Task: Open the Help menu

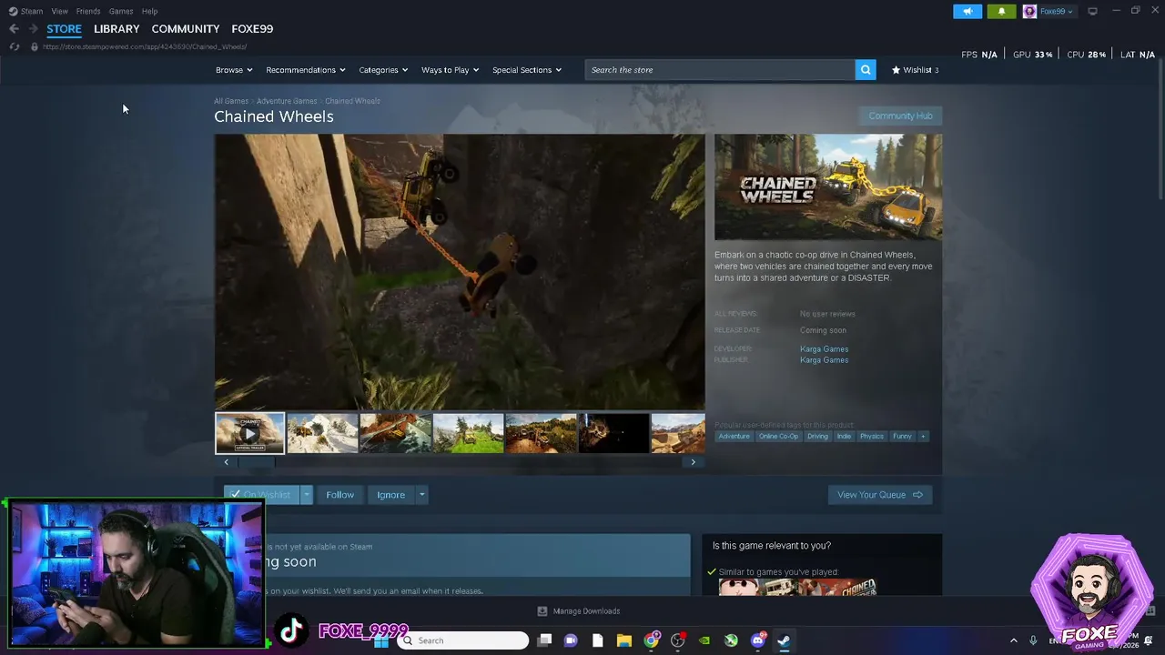Action: [x=149, y=11]
